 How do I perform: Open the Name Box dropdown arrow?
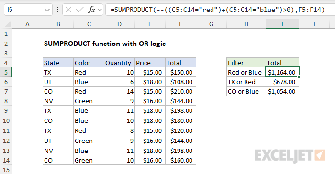click(47, 10)
